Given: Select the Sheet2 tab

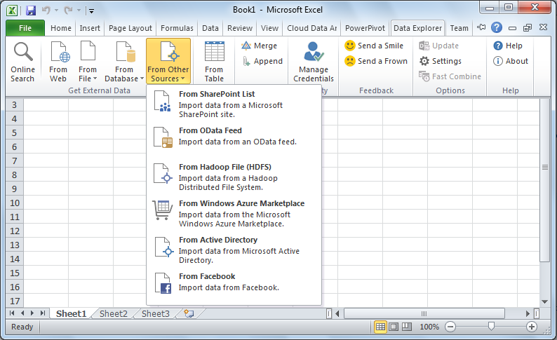Looking at the screenshot, I should click(x=114, y=314).
